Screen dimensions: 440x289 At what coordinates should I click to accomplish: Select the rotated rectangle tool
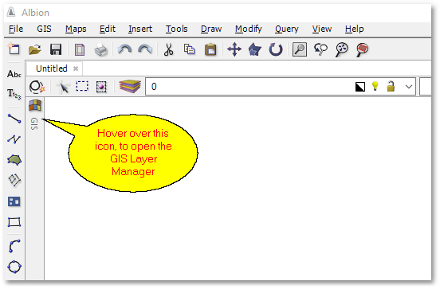14,180
